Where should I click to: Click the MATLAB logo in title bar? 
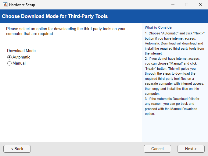(5, 5)
